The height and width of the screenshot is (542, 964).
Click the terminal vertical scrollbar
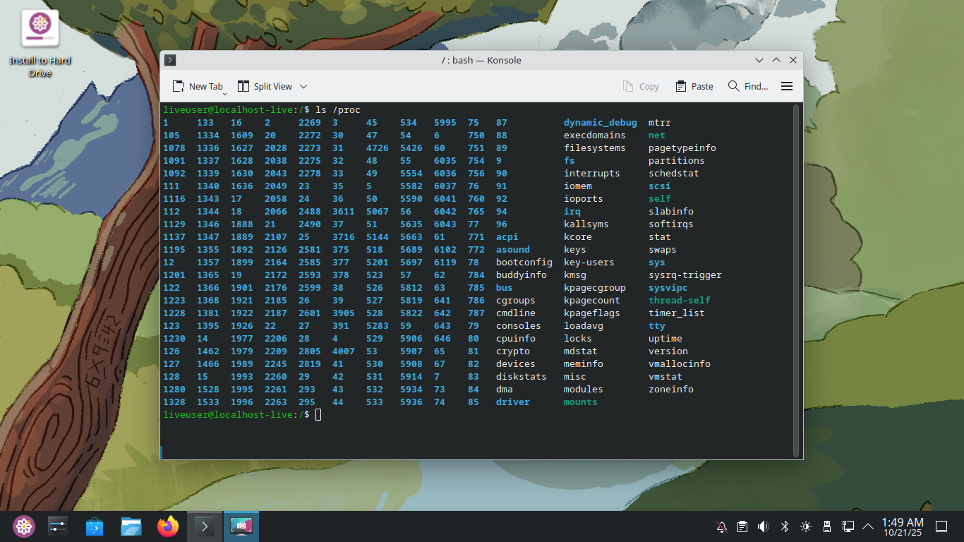796,279
